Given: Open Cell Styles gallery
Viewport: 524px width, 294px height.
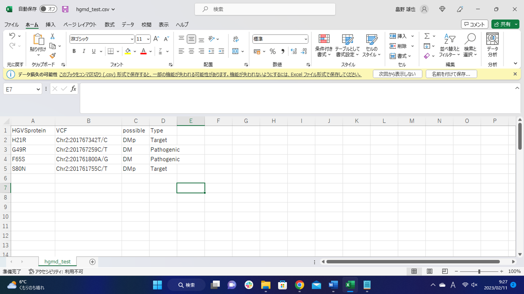Looking at the screenshot, I should pos(371,45).
